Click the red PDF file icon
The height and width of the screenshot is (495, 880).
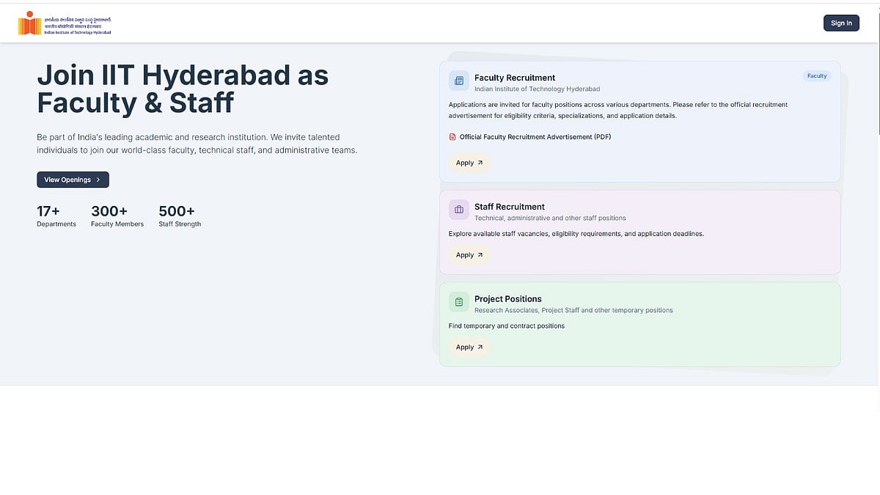452,137
